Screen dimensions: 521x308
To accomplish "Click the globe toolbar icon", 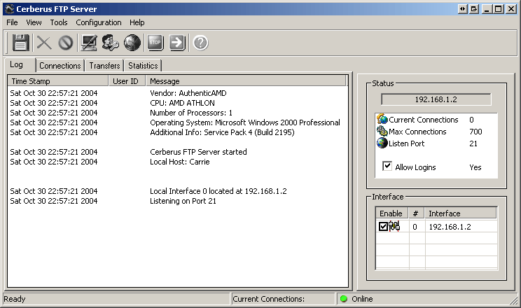I will click(132, 43).
